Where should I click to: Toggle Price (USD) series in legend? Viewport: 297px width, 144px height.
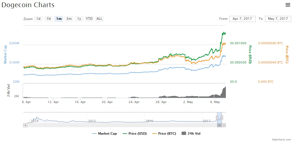tap(135, 134)
